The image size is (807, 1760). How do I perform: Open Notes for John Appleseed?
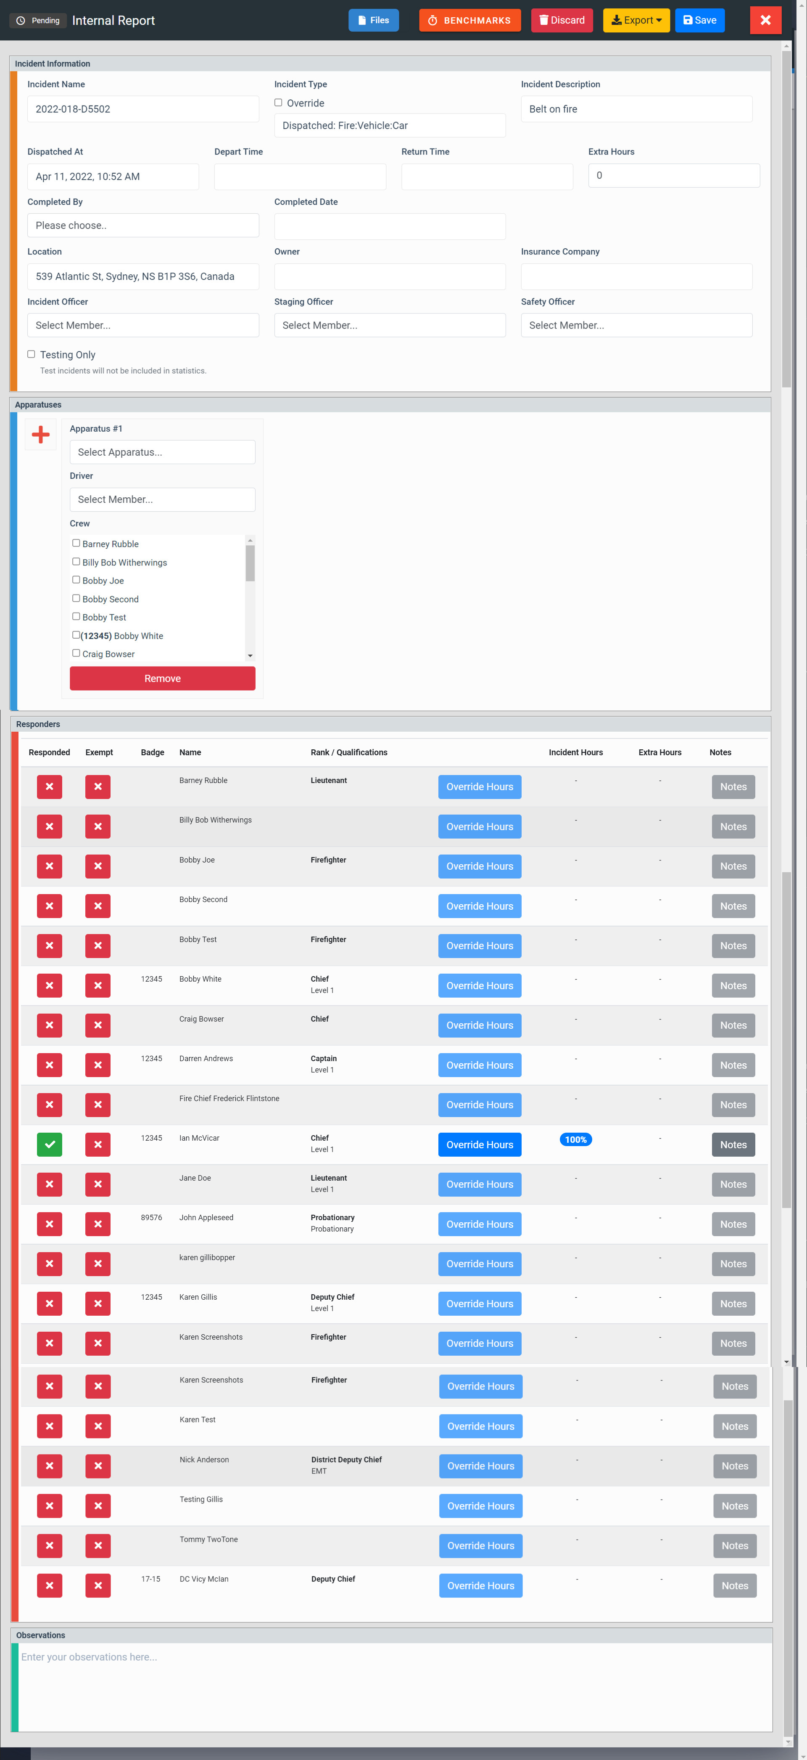coord(733,1224)
